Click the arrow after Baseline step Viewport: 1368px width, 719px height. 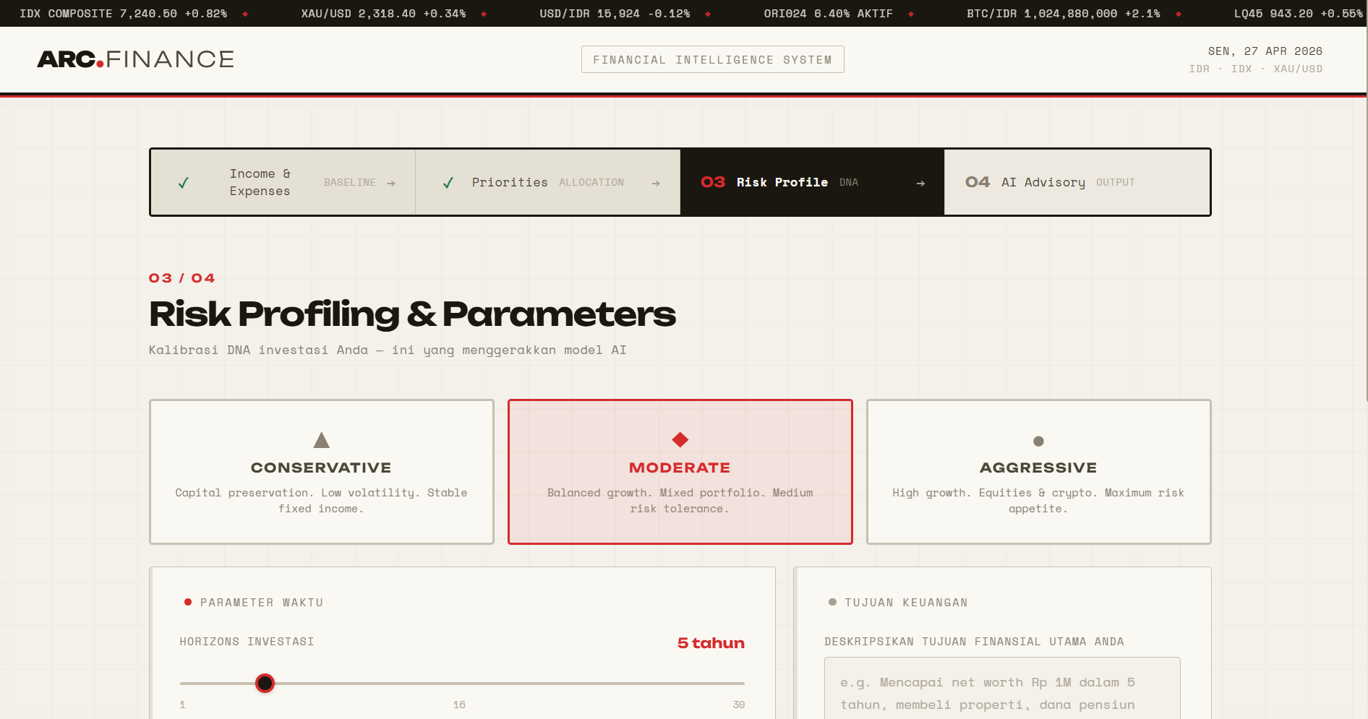coord(393,182)
